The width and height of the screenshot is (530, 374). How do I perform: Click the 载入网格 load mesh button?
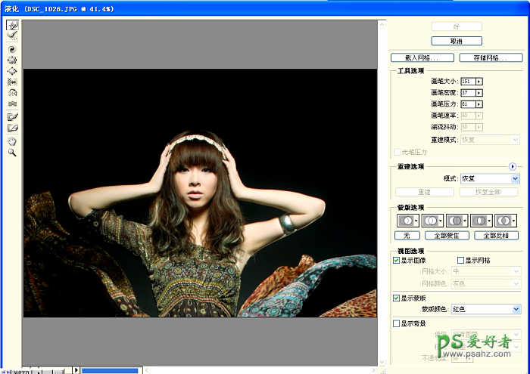pos(422,57)
